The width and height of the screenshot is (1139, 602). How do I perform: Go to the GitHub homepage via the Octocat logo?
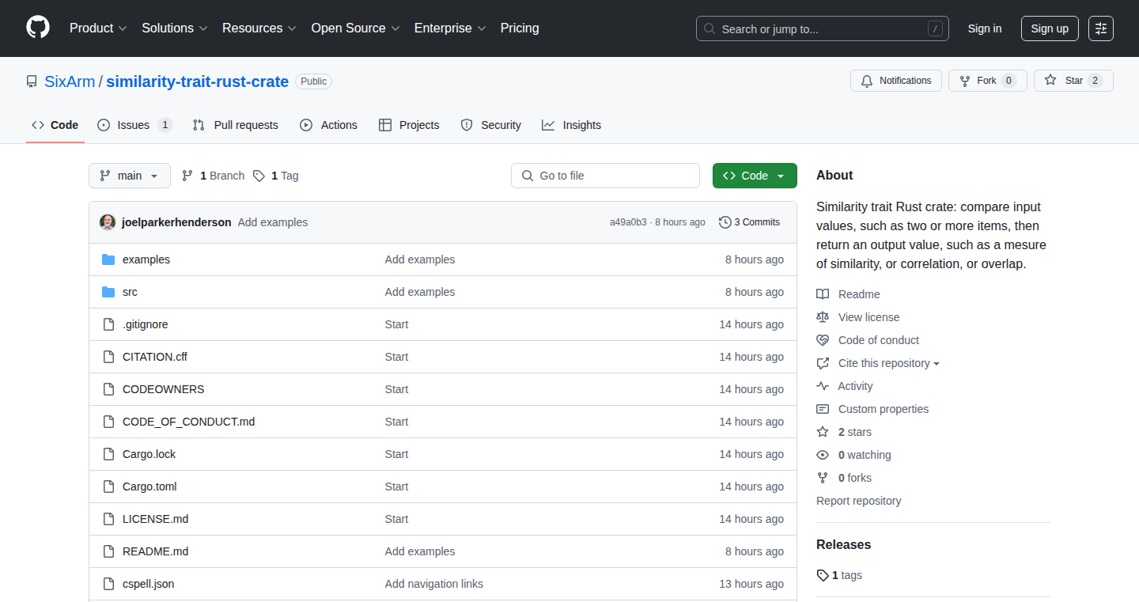(38, 28)
